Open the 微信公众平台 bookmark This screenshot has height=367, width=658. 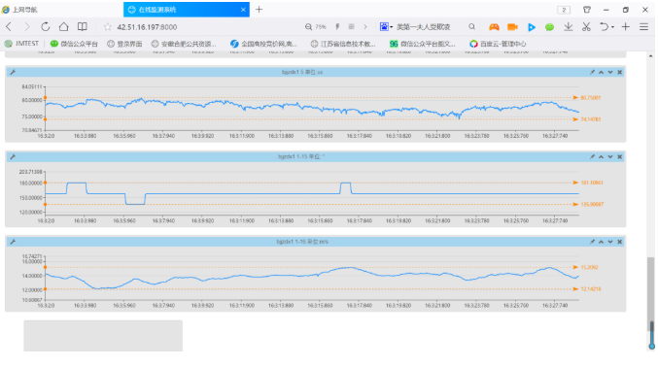click(x=74, y=44)
